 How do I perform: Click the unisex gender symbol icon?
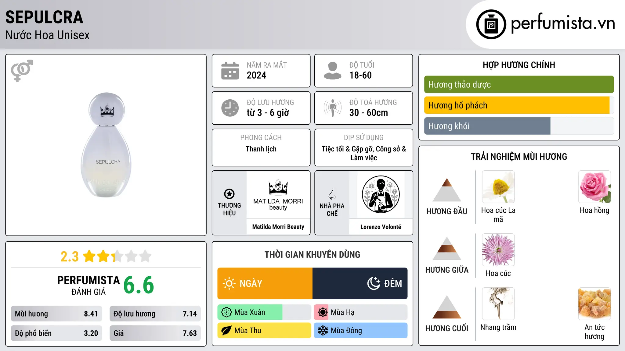point(22,70)
